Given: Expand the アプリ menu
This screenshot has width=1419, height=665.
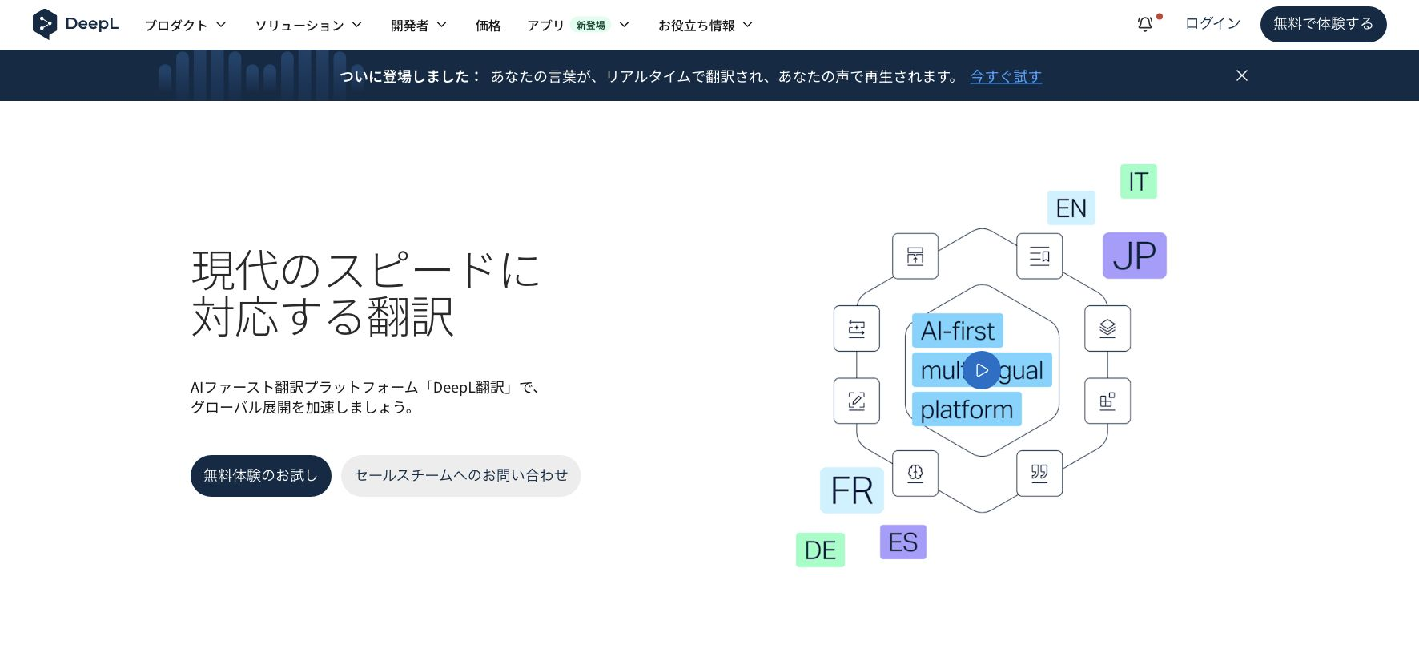Looking at the screenshot, I should click(578, 25).
